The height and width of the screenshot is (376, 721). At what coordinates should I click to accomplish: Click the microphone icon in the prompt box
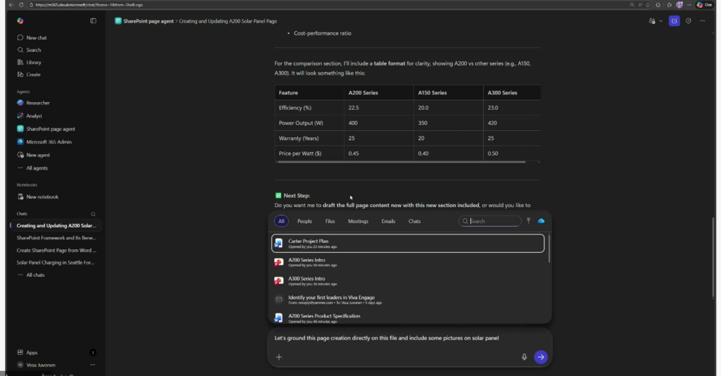click(x=524, y=357)
